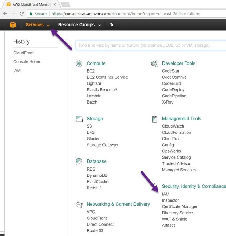This screenshot has width=226, height=236.
Task: Collapse the Services menu
Action: click(x=38, y=25)
